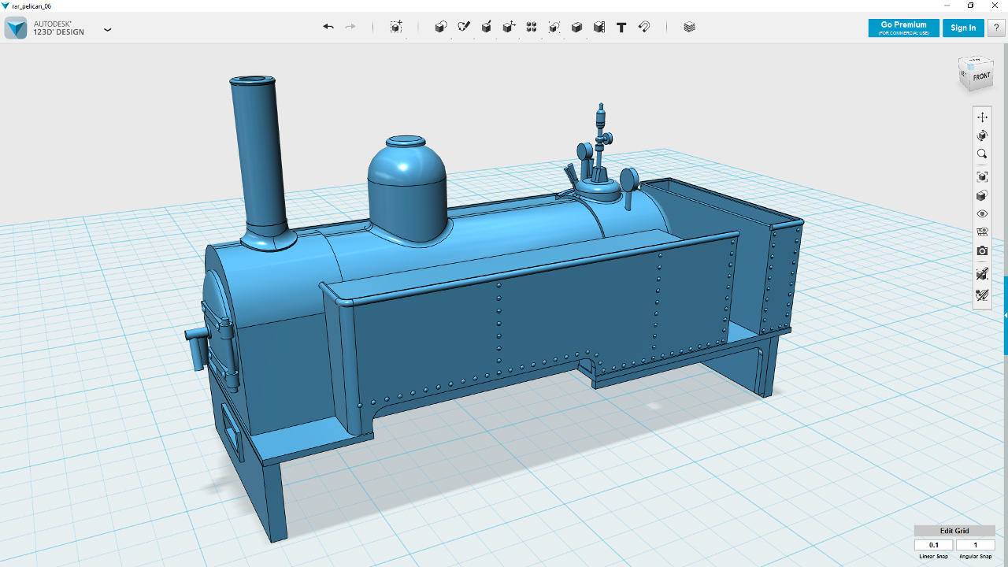Viewport: 1008px width, 567px height.
Task: Click the greyed Redo arrow
Action: tap(350, 27)
